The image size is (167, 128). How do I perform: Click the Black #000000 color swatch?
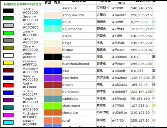pyautogui.click(x=8, y=11)
